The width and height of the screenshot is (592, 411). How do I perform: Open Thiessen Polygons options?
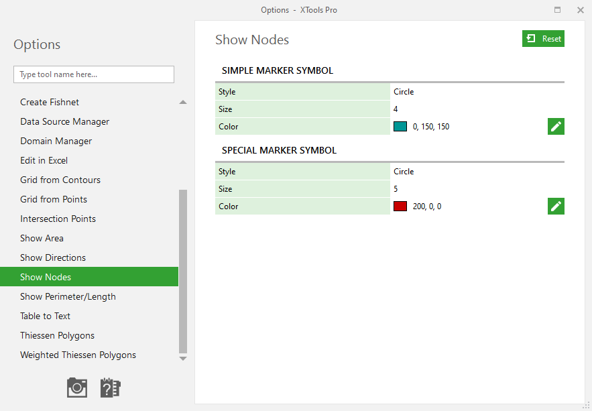[89, 335]
